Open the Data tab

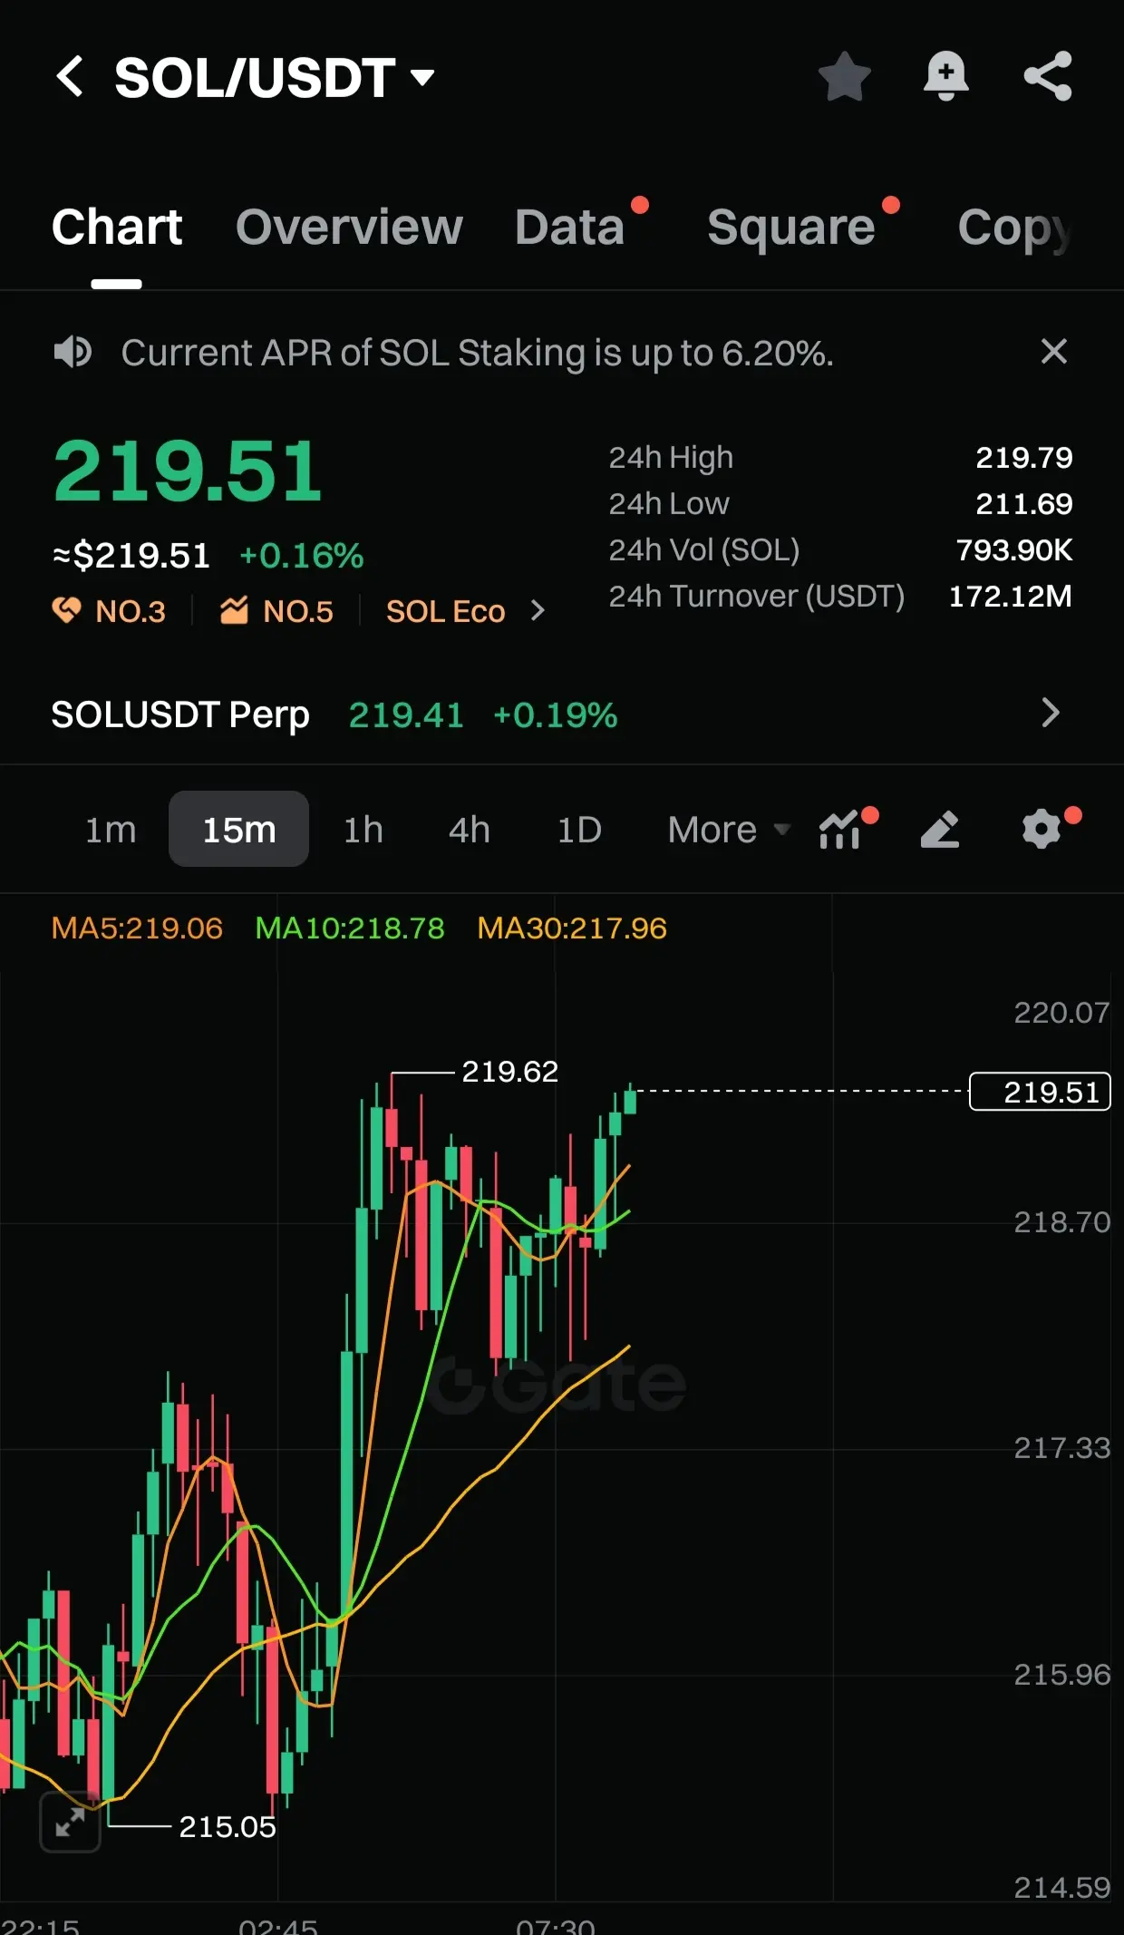coord(570,227)
